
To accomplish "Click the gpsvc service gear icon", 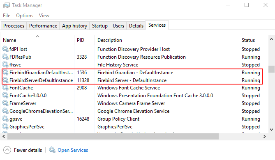I will [5, 119].
